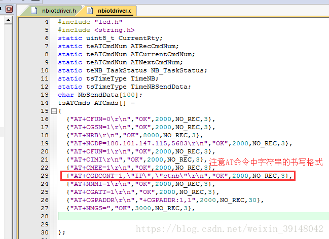Click the NB_TaskStatus declaration
Viewport: 329px width, 239px height.
132,70
